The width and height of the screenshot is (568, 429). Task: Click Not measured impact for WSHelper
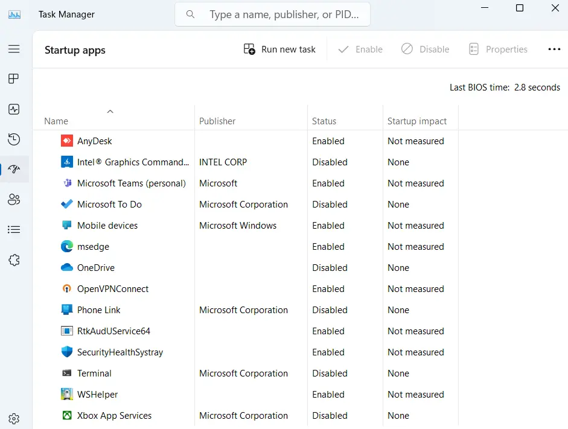tap(416, 394)
